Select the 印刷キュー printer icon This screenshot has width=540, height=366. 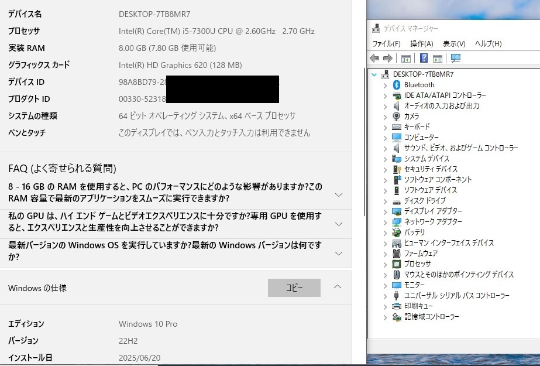coord(397,306)
